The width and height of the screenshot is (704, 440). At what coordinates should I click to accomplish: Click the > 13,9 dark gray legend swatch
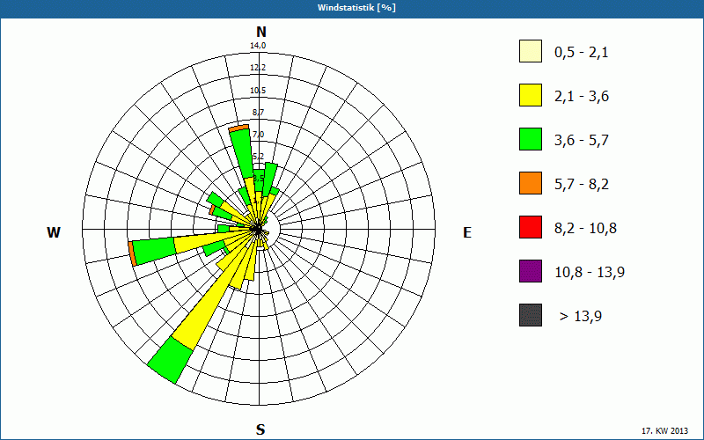(x=531, y=315)
